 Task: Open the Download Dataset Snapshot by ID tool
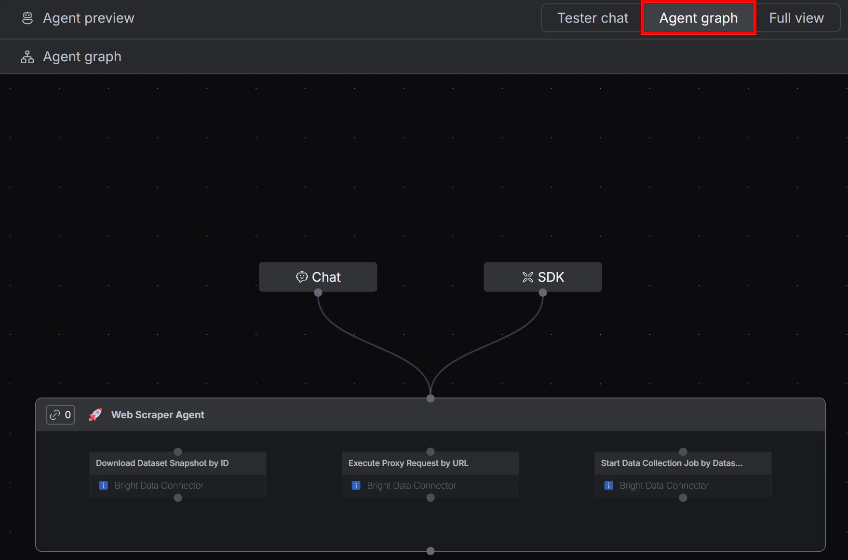[177, 463]
